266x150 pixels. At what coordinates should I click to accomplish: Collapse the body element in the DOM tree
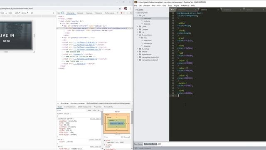[59, 21]
